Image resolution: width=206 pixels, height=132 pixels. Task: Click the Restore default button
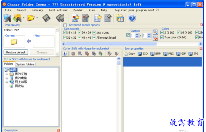point(16,52)
